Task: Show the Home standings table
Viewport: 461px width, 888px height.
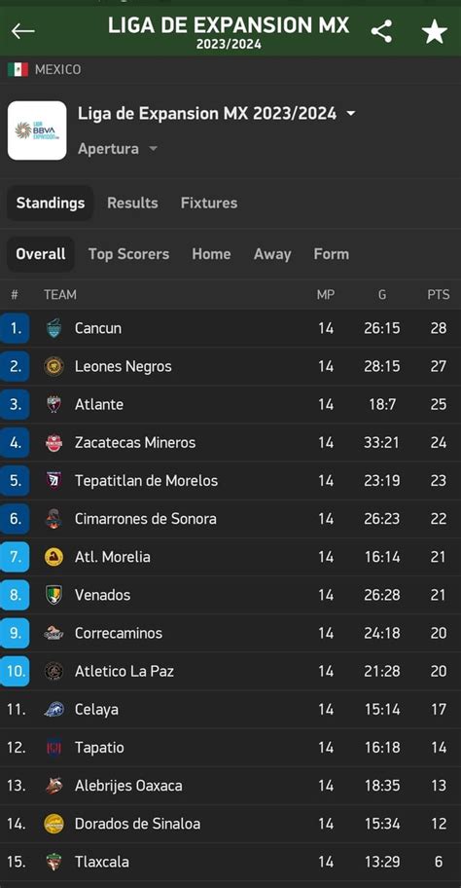Action: (211, 254)
